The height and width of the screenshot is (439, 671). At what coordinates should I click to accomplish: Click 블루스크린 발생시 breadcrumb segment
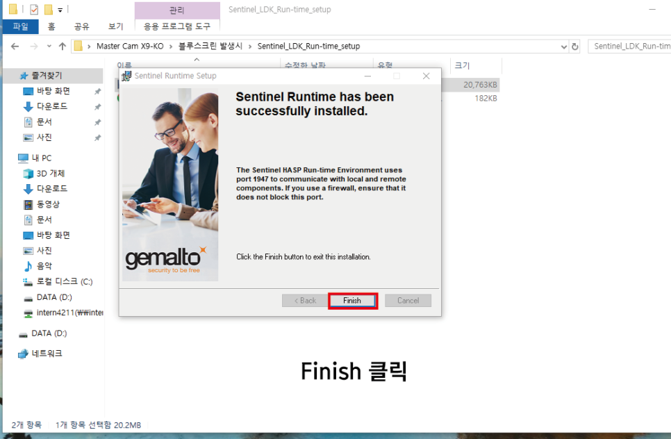[x=210, y=47]
